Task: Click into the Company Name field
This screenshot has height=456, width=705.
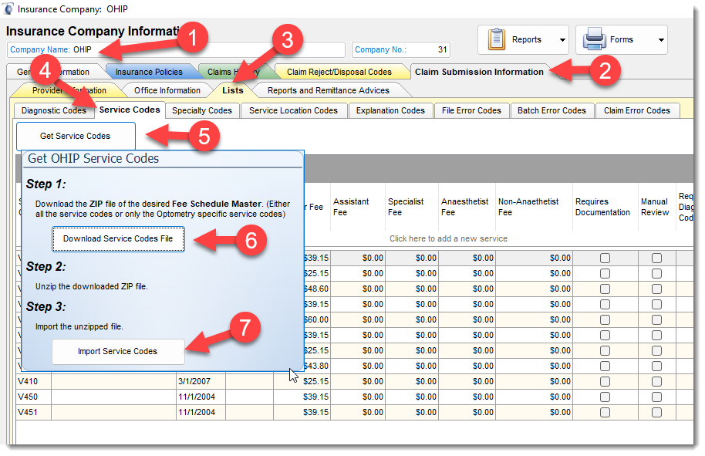Action: (x=176, y=49)
